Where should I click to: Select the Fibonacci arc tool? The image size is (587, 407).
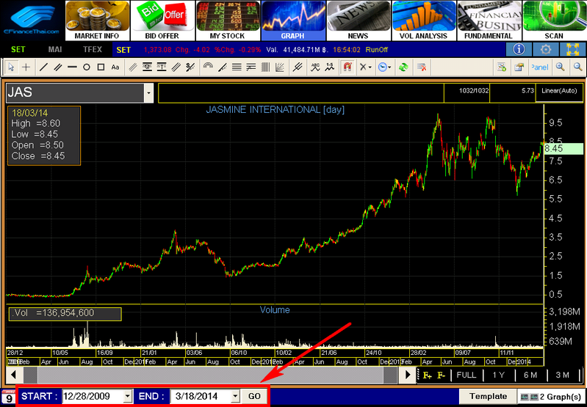tap(208, 67)
